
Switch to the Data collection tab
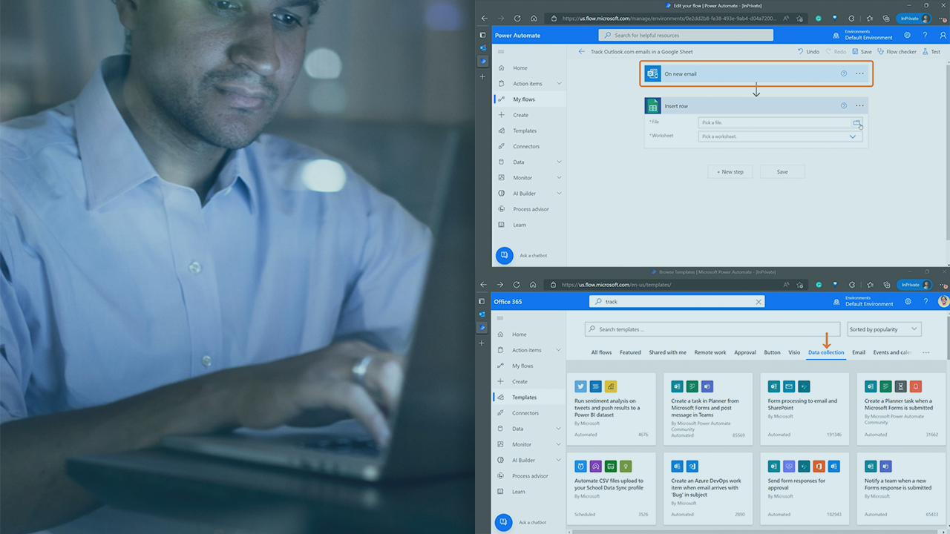826,352
